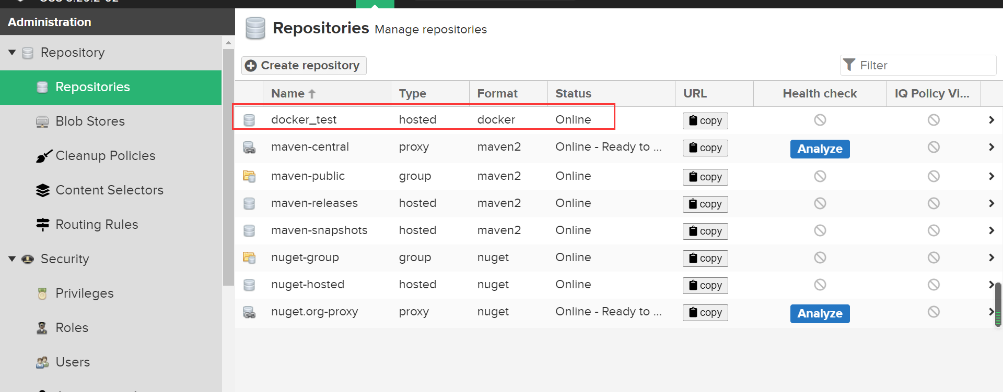Copy URL for maven-central repository
Image resolution: width=1003 pixels, height=392 pixels.
705,148
